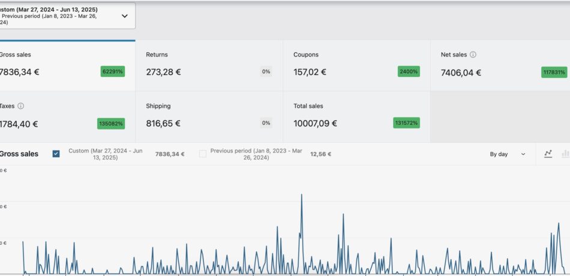This screenshot has height=276, width=570.
Task: Click the tallest peak in the sales chart
Action: (301, 195)
